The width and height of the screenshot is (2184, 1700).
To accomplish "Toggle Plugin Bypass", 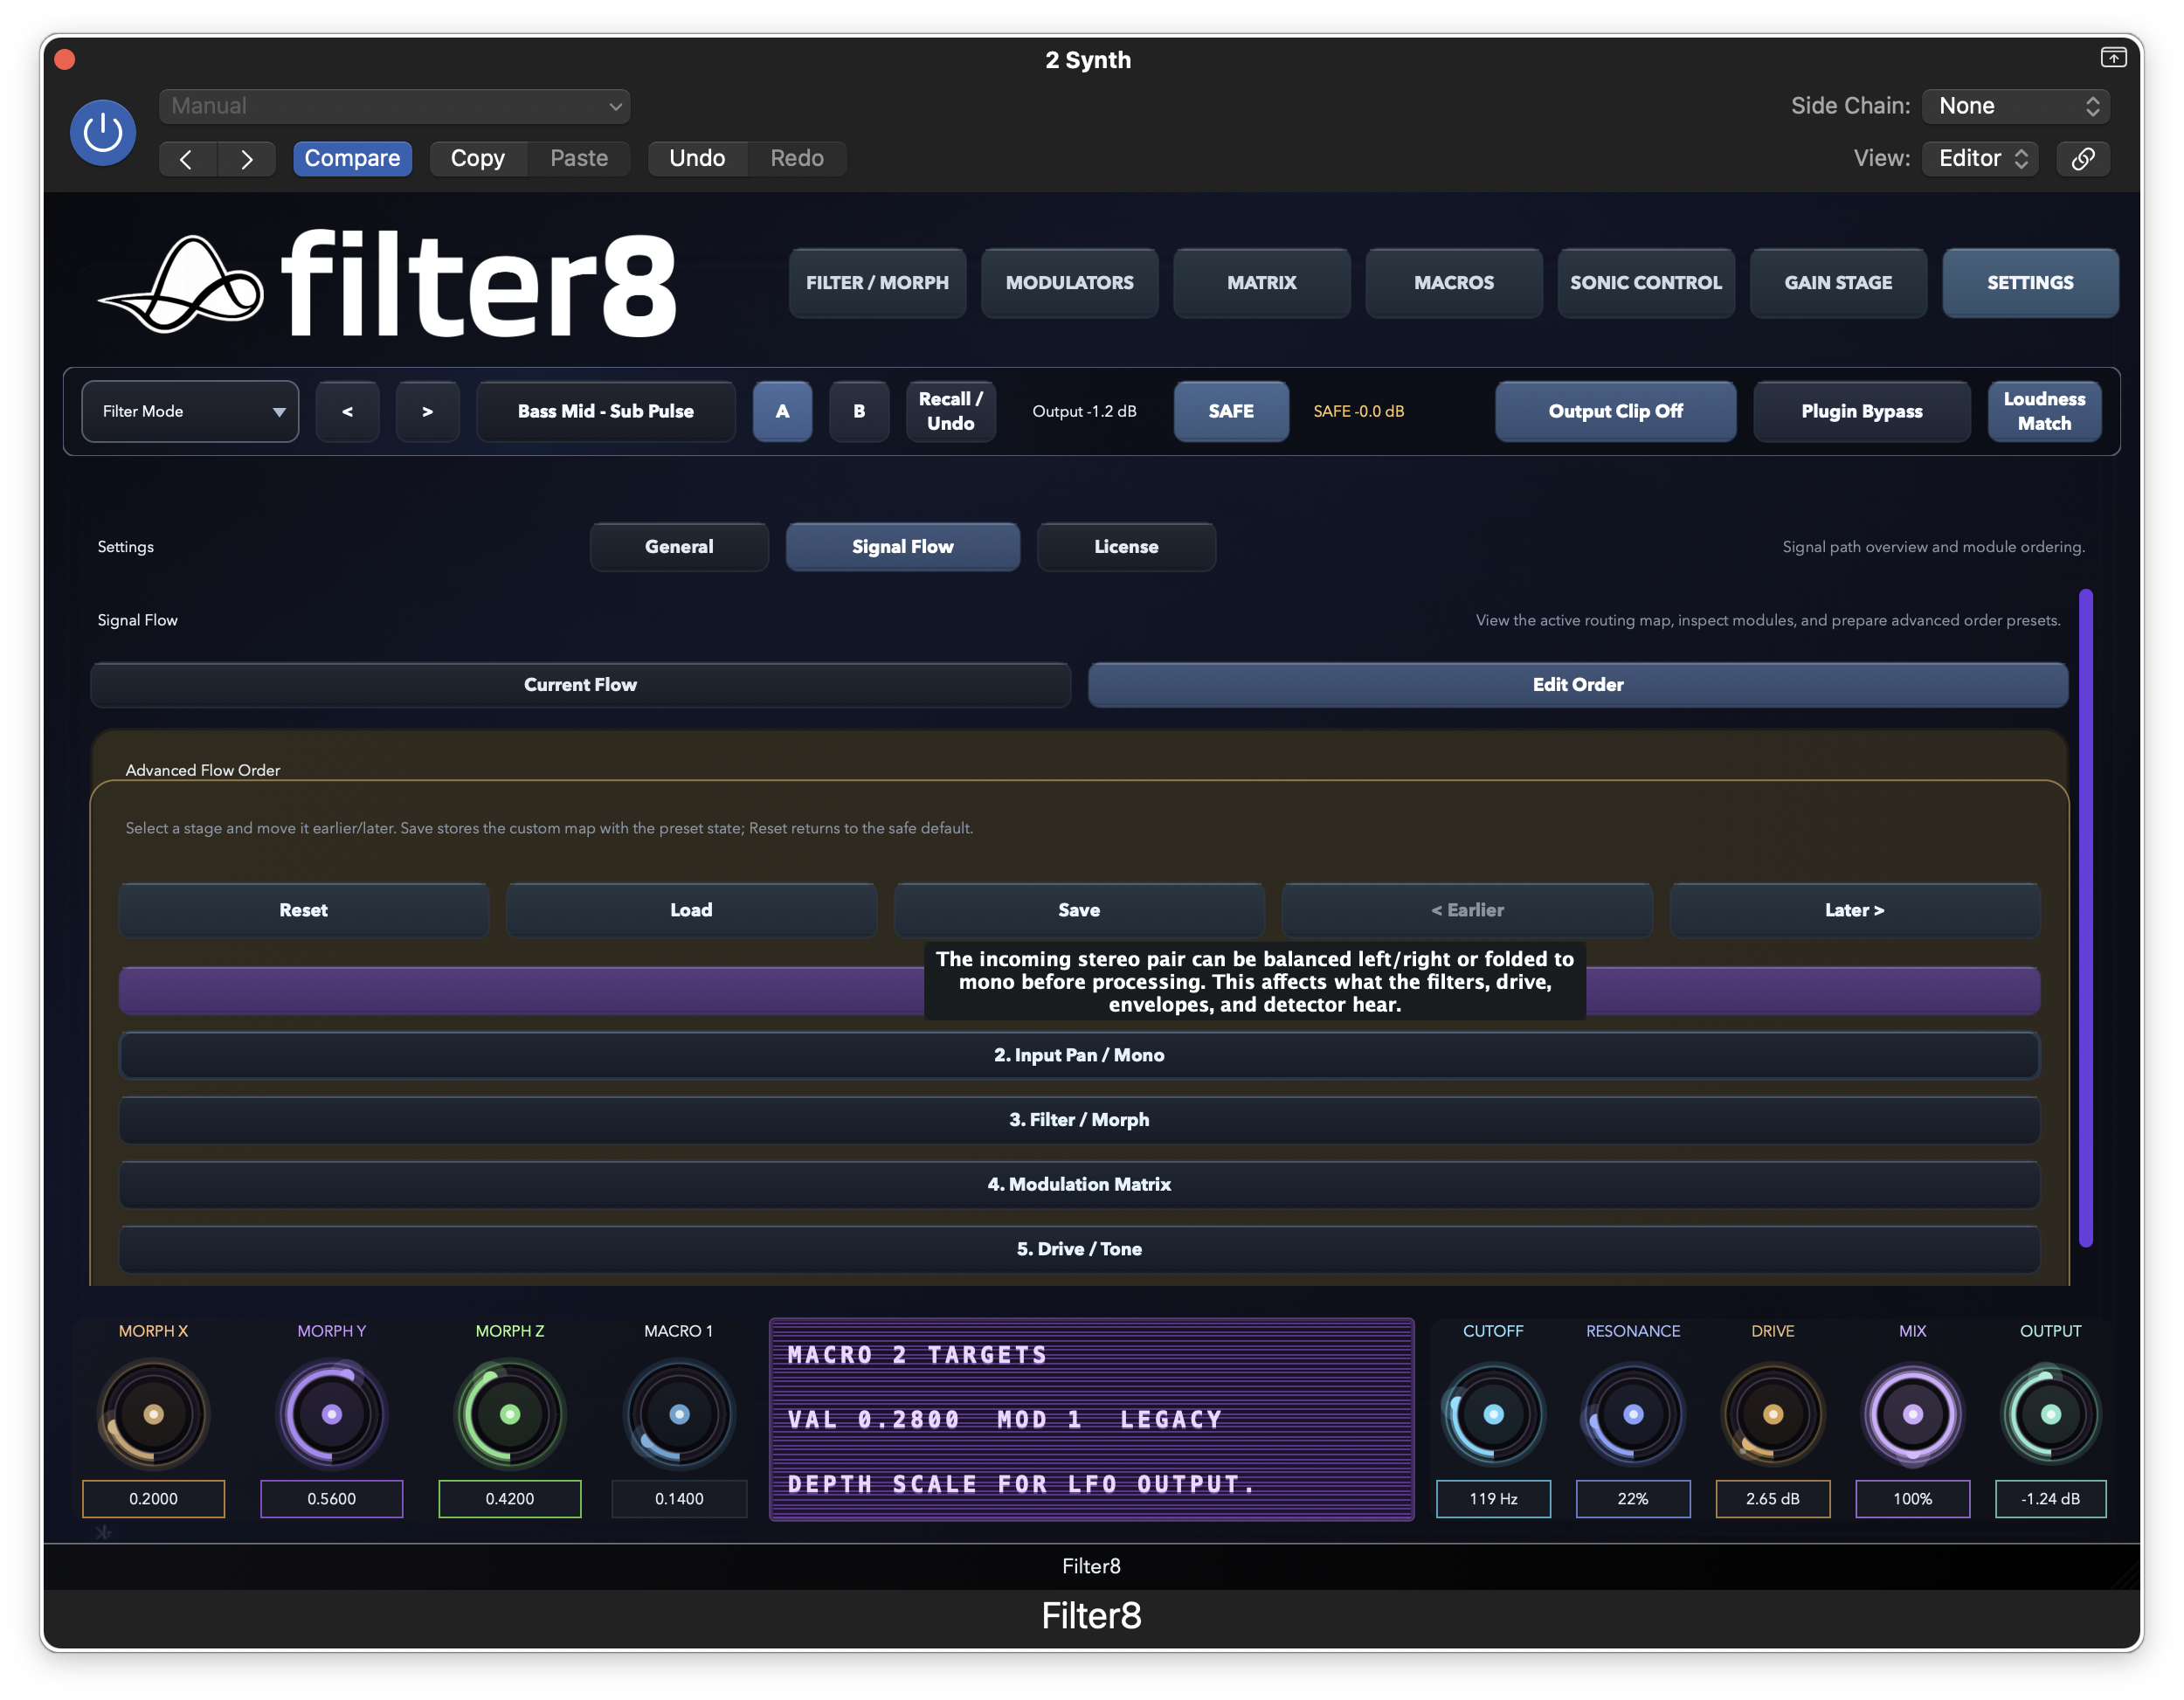I will pyautogui.click(x=1861, y=411).
